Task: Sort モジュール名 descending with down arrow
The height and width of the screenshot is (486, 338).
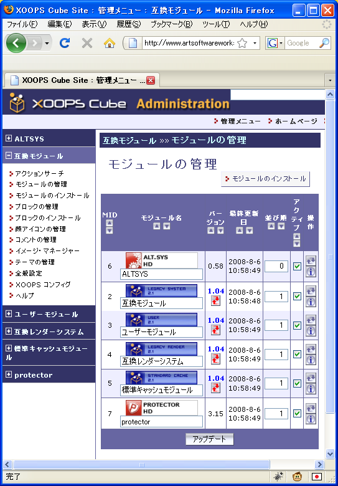Action: 167,226
